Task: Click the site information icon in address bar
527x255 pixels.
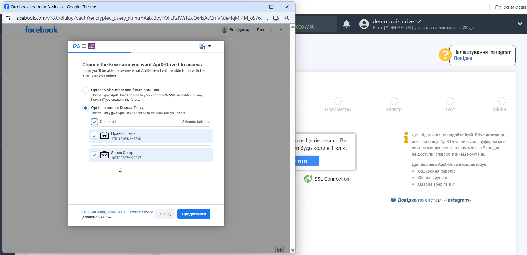Action: (8, 18)
